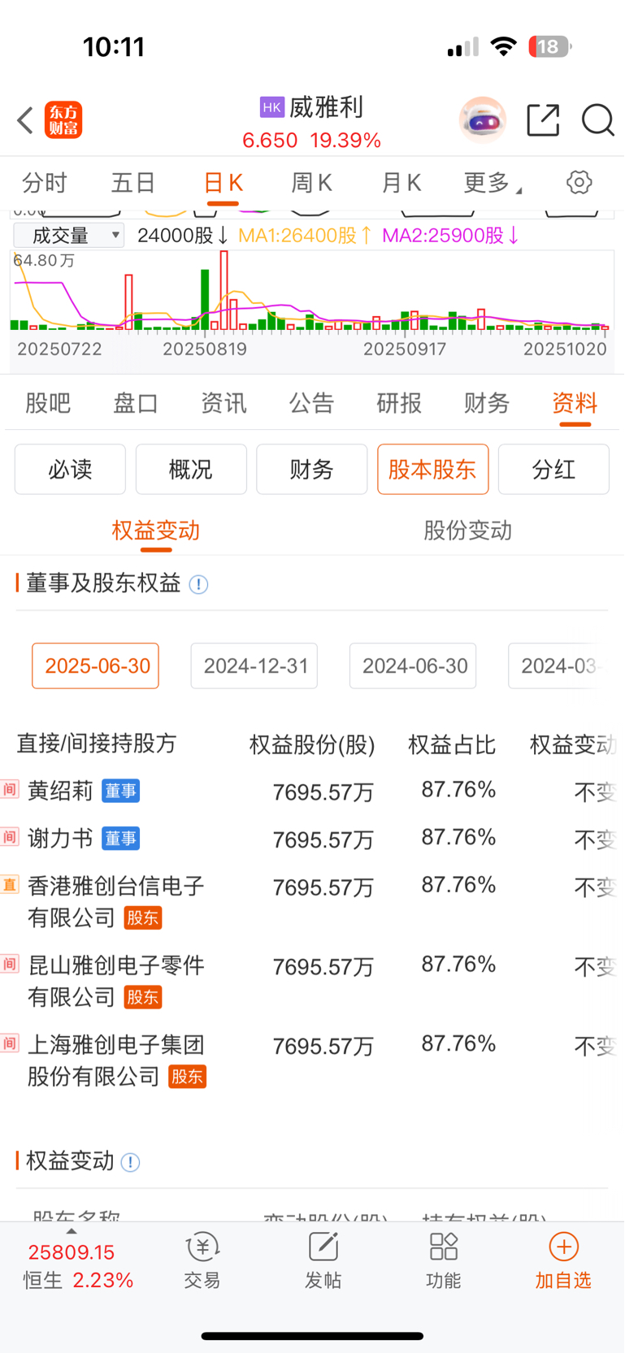Tap shareholder name 谢力书

coord(60,839)
